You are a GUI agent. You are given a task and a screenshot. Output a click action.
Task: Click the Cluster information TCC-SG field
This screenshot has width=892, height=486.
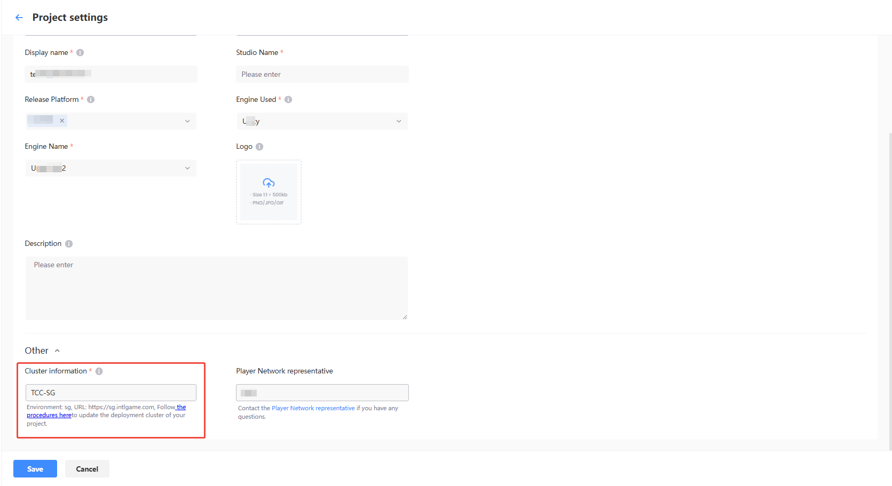pyautogui.click(x=111, y=393)
